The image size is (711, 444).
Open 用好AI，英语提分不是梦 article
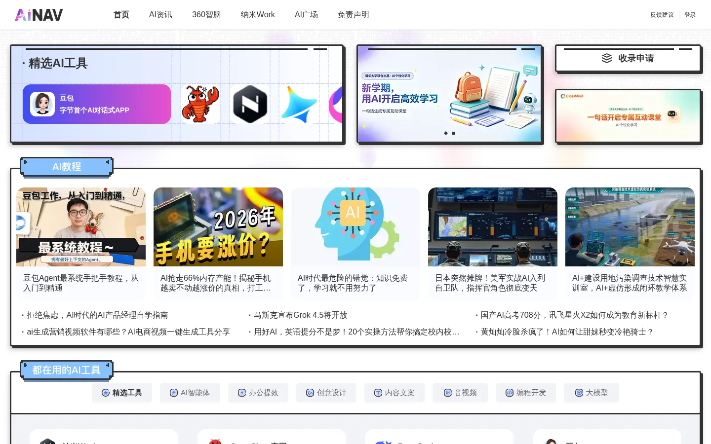click(x=356, y=332)
